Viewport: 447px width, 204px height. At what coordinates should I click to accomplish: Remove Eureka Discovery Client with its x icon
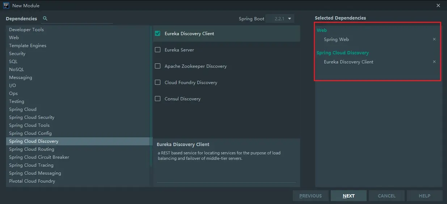click(x=434, y=62)
